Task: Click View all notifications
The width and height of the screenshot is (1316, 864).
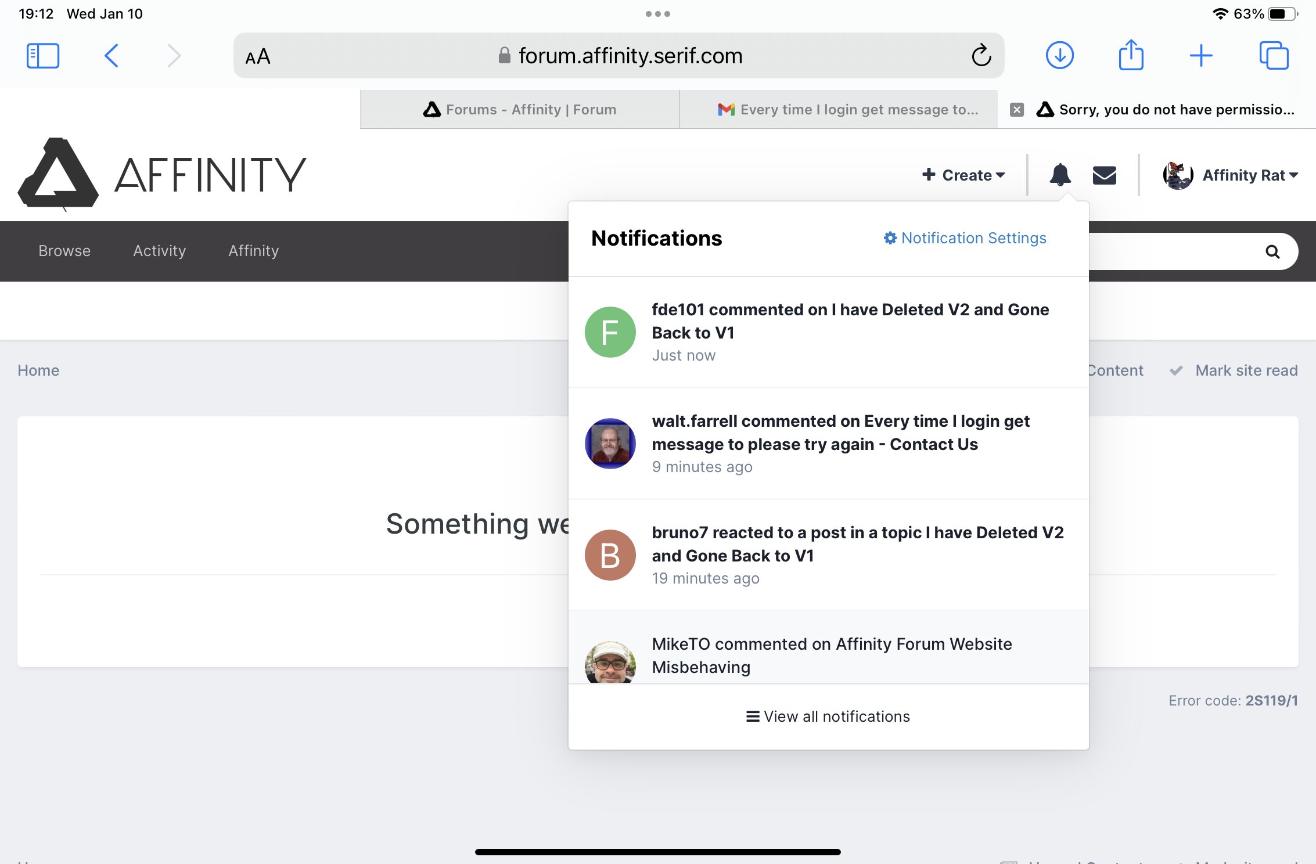Action: [x=828, y=717]
